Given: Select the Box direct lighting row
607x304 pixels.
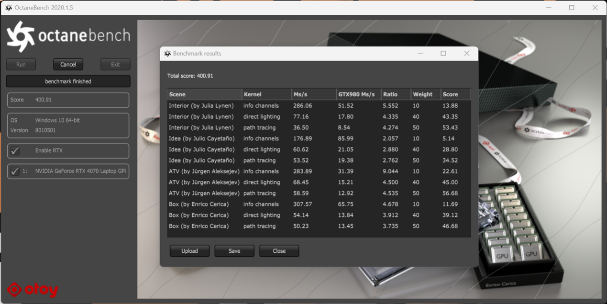Looking at the screenshot, I should tap(319, 215).
